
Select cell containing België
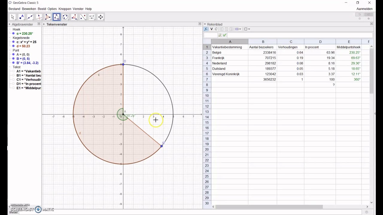tap(230, 53)
